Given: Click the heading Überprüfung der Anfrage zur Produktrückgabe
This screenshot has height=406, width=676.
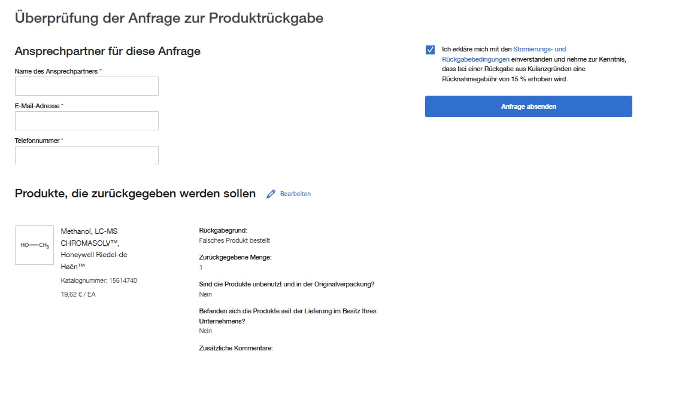Looking at the screenshot, I should click(x=169, y=17).
